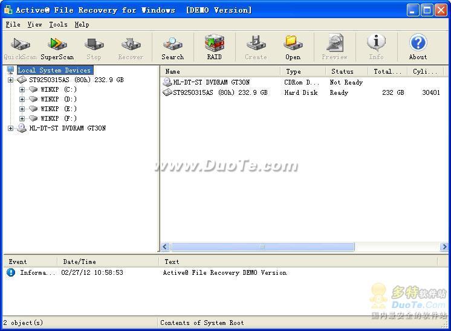The image size is (451, 331).
Task: Select WINXP (F:) in the tree
Action: click(x=59, y=118)
